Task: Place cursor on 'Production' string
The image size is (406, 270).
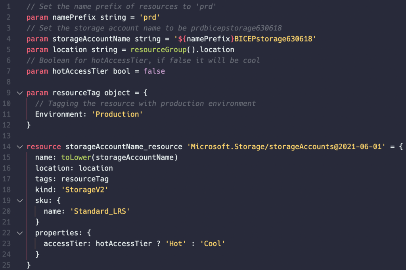Action: tap(117, 114)
